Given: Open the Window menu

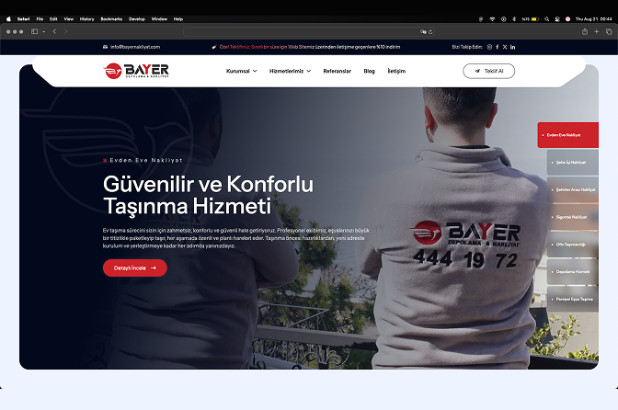Looking at the screenshot, I should click(x=159, y=19).
